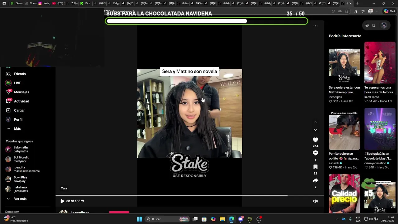The width and height of the screenshot is (398, 224).
Task: Open the get-app phone icon
Action: click(x=374, y=26)
